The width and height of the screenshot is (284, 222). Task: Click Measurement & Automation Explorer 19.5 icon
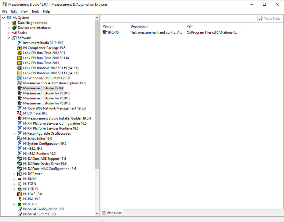[x=20, y=83]
